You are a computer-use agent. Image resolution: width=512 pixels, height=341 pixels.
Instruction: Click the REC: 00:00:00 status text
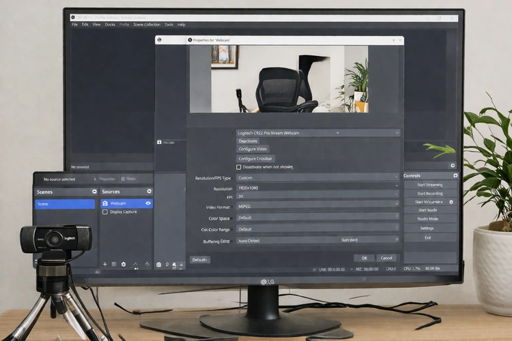367,269
